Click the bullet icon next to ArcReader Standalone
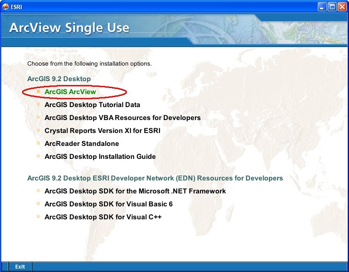The width and height of the screenshot is (349, 272). 39,143
